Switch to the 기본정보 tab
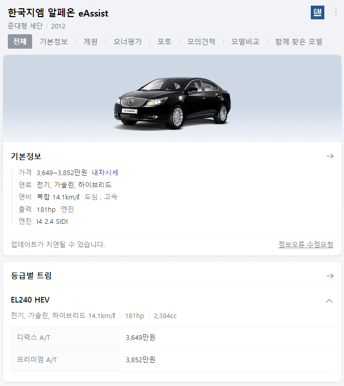The width and height of the screenshot is (344, 386). (x=54, y=41)
